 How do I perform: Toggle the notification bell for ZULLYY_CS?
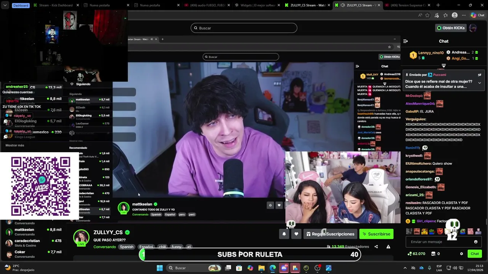[284, 234]
